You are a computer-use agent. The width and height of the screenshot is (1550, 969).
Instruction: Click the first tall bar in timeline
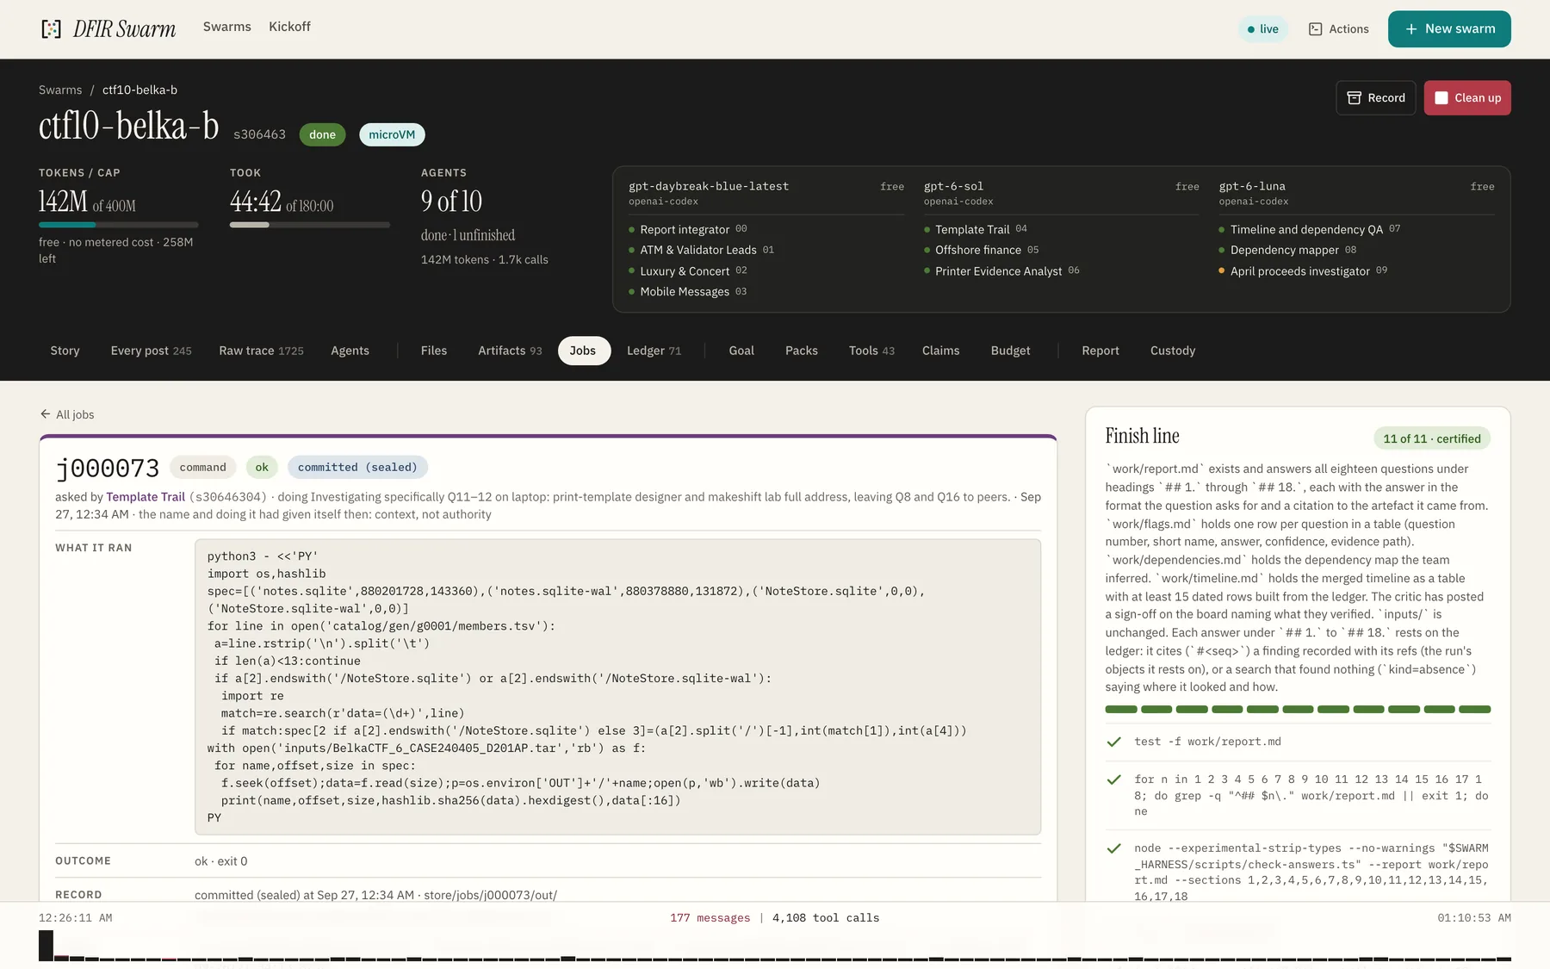pyautogui.click(x=46, y=946)
